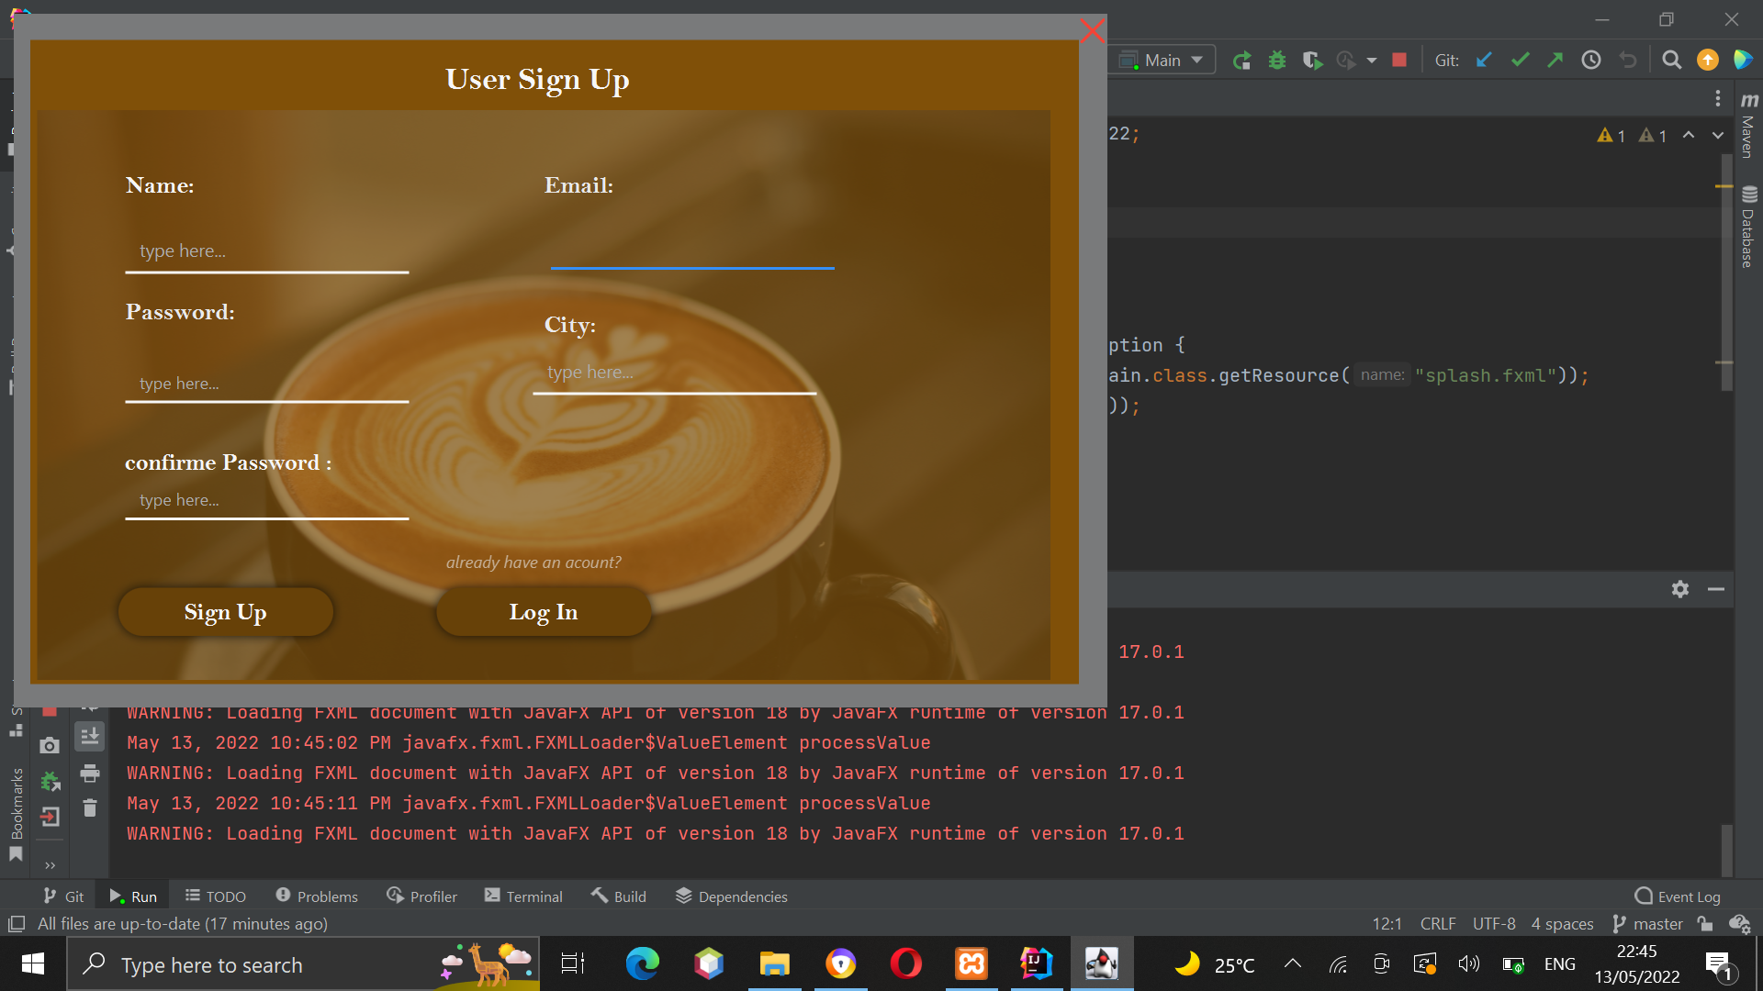Switch to the Terminal tab
The width and height of the screenshot is (1763, 991).
point(522,896)
